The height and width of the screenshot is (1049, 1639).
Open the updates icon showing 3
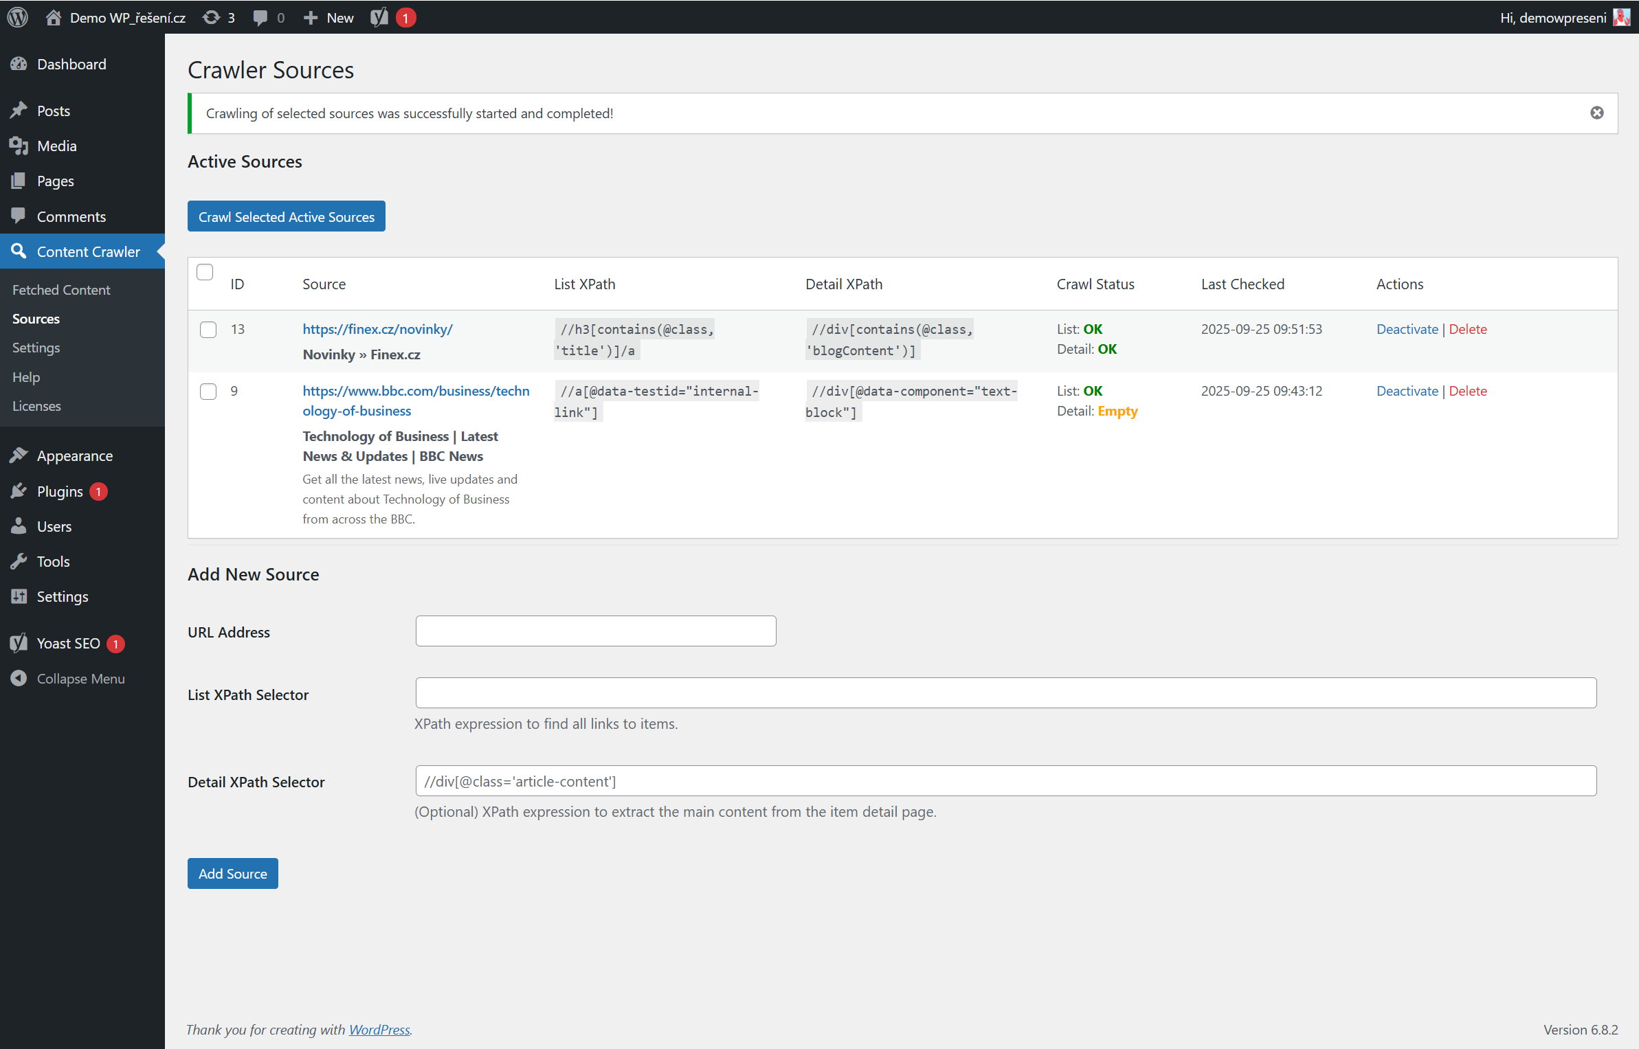tap(219, 17)
